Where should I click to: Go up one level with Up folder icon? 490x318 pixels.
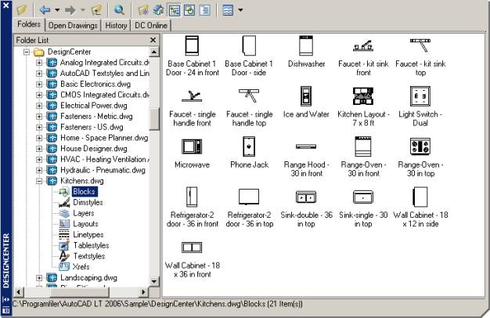click(x=96, y=10)
